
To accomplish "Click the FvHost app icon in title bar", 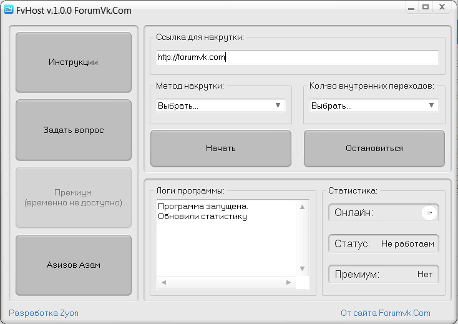I will pos(9,9).
